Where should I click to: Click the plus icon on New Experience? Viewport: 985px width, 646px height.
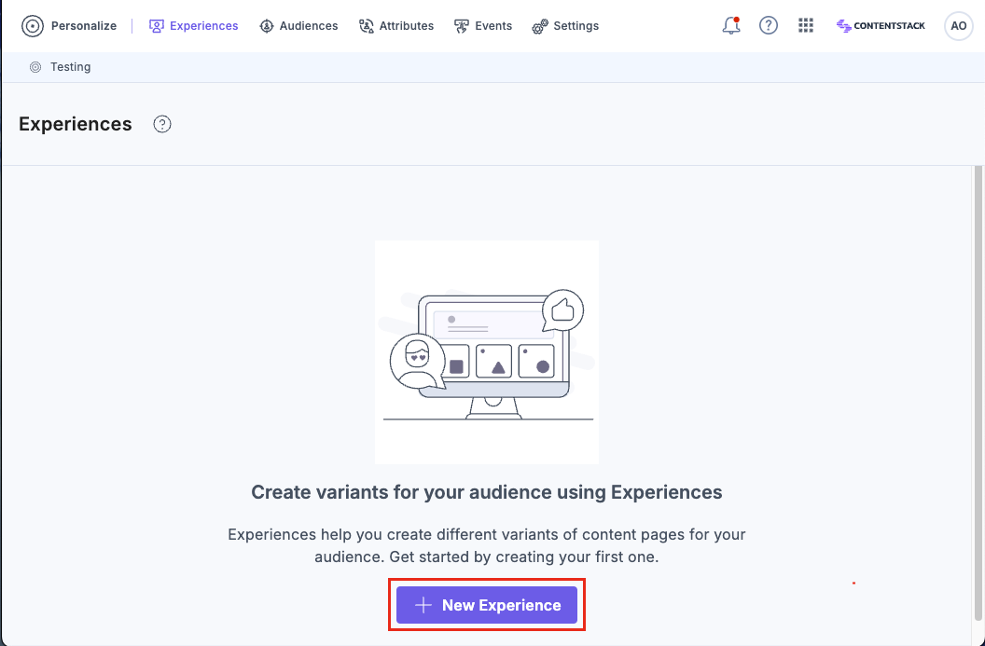click(x=423, y=605)
